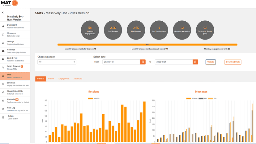
Task: Switch to the Engagement tab
Action: (64, 79)
